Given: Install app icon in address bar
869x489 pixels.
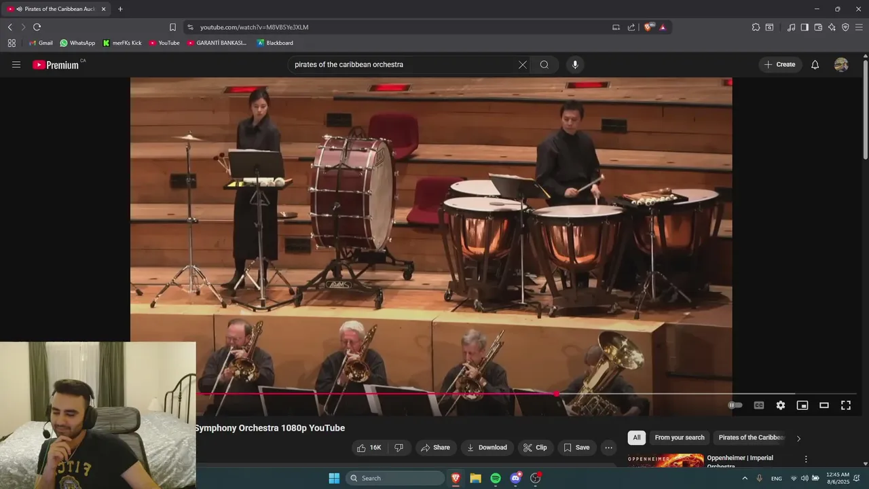Looking at the screenshot, I should [x=616, y=27].
